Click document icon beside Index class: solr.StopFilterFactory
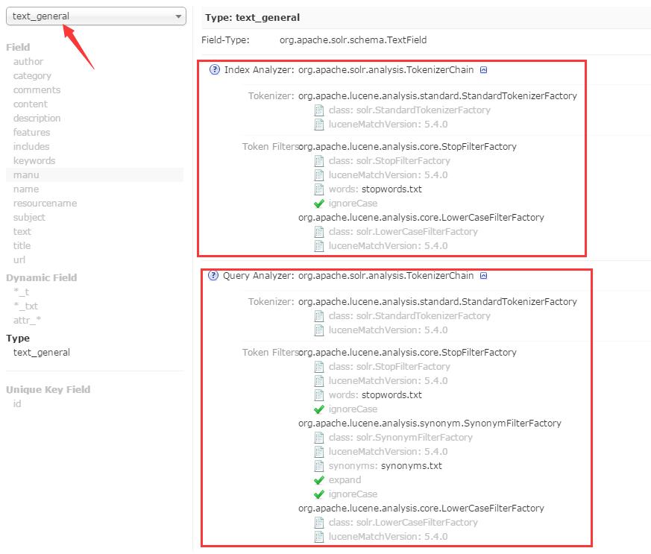Screen dimensions: 651x554 pos(319,161)
